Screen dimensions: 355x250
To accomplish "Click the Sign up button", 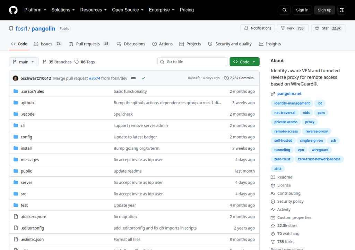I will click(x=324, y=10).
